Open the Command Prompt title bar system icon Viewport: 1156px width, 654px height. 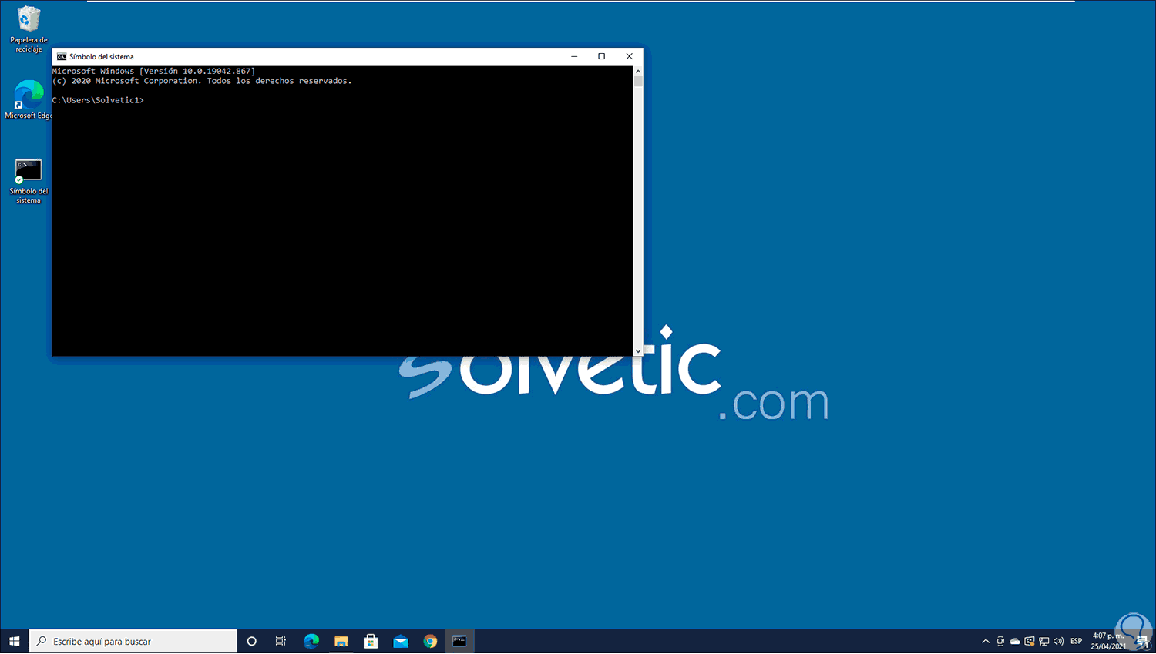(62, 56)
